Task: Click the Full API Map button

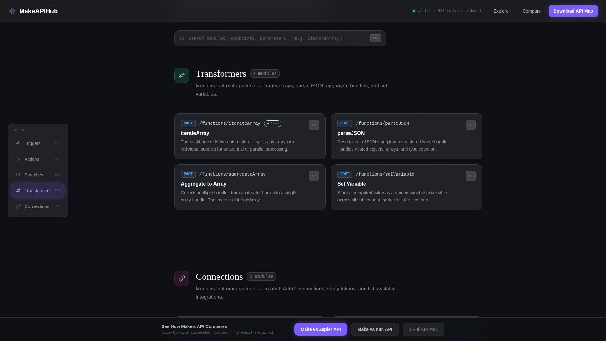Action: (424, 329)
